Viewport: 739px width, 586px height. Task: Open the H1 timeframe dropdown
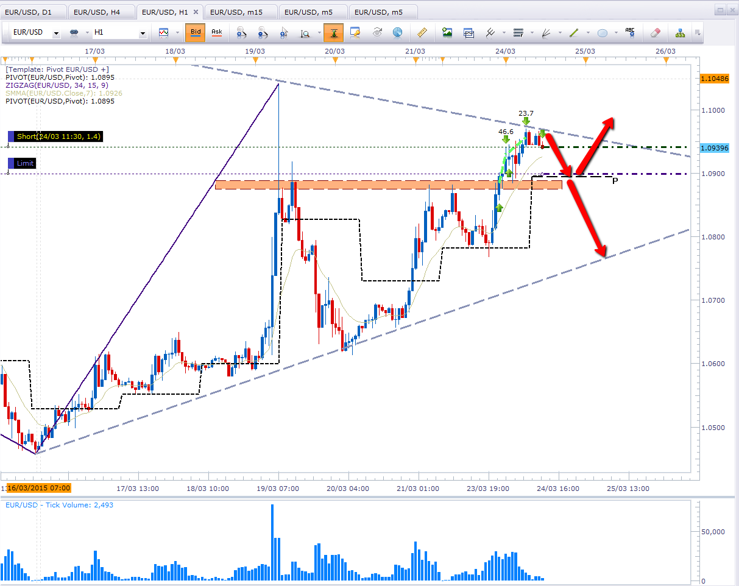141,32
